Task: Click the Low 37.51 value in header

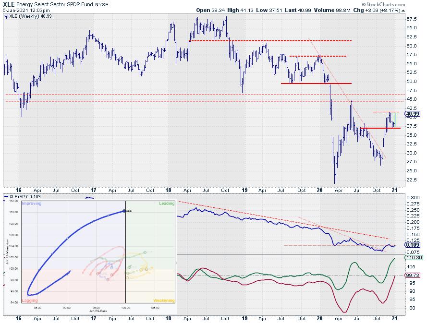Action: point(269,11)
